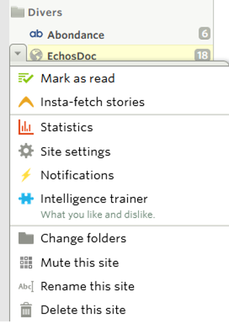Click the Abc rename cursor icon
This screenshot has width=229, height=322.
tap(26, 286)
